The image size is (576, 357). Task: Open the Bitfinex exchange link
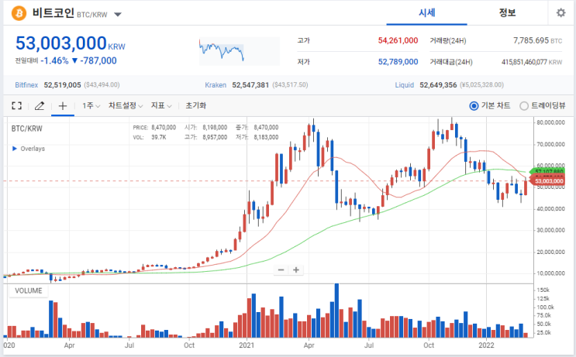pos(26,85)
